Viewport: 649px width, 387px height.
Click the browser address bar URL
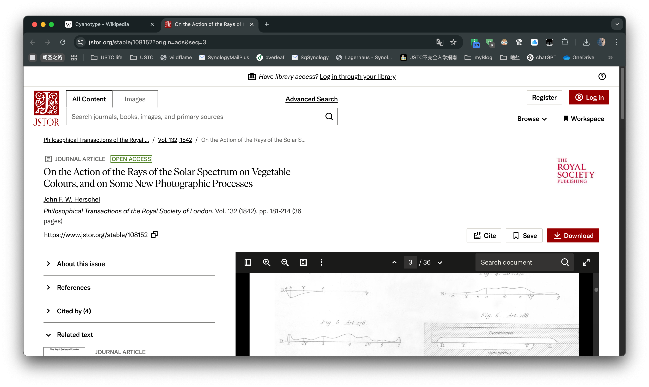point(147,42)
